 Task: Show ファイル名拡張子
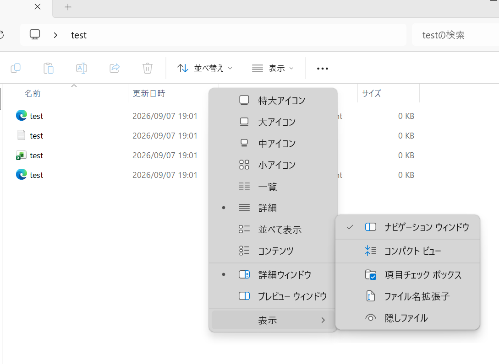pyautogui.click(x=408, y=296)
